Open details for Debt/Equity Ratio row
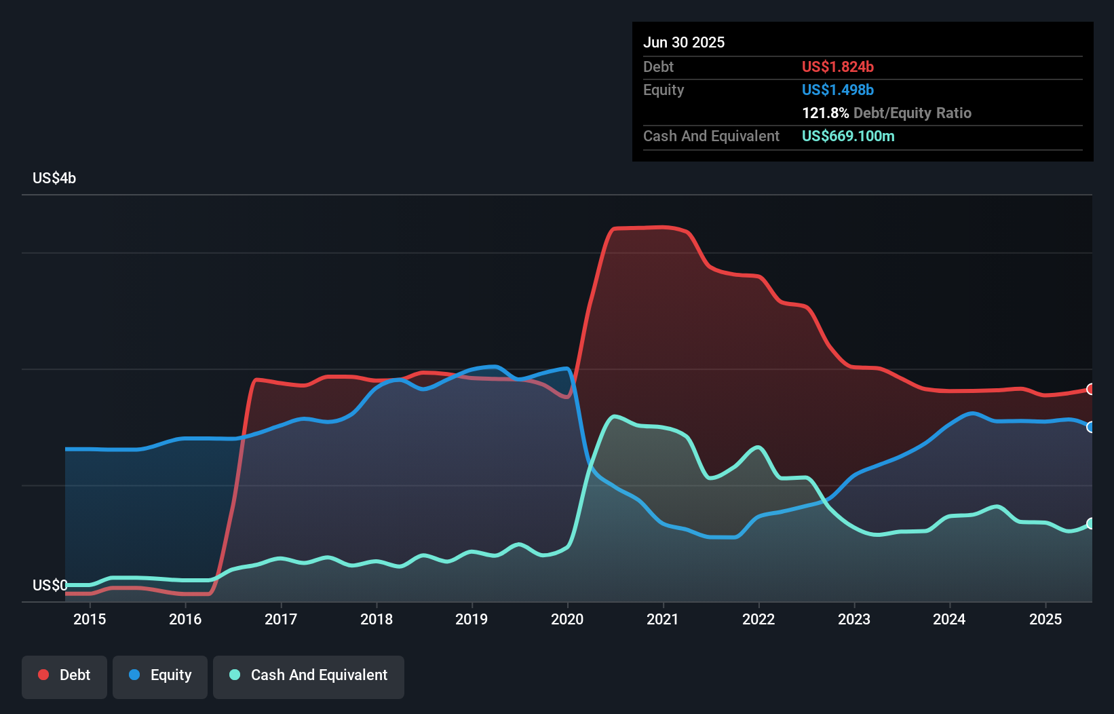Viewport: 1114px width, 714px height. pyautogui.click(x=887, y=113)
